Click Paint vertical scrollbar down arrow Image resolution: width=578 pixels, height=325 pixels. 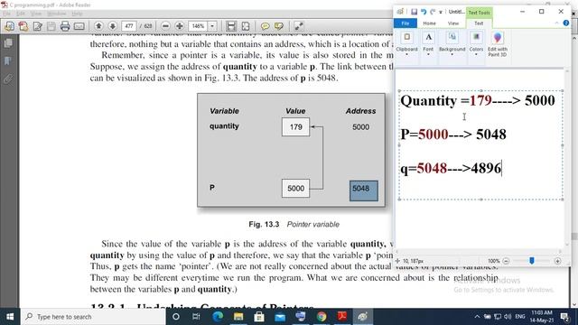567,244
